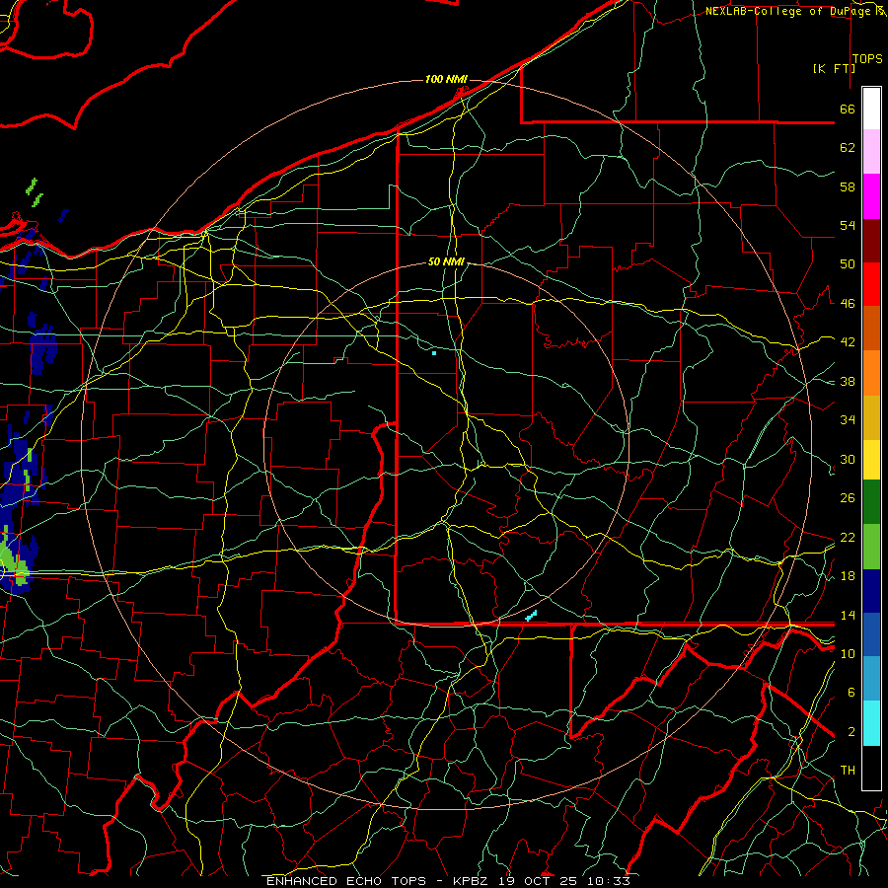Click the dark orange 46 kft color band

point(871,328)
